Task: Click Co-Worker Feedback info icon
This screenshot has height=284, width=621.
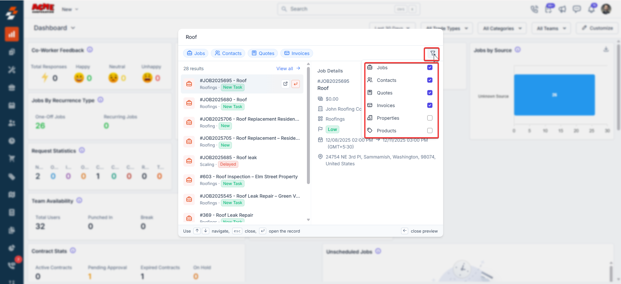Action: (90, 50)
